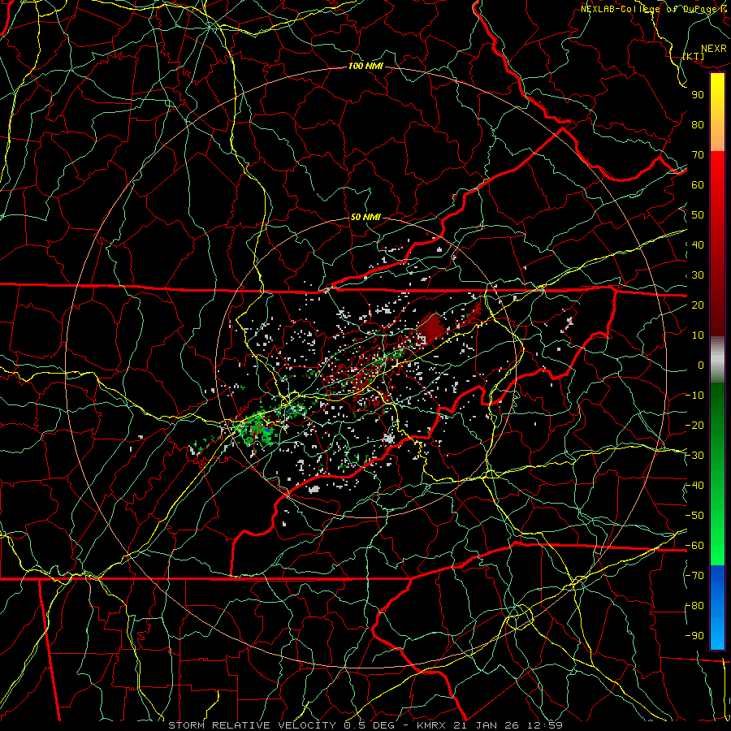The height and width of the screenshot is (731, 731).
Task: Click the large dark red velocity patch on the map
Action: pyautogui.click(x=430, y=328)
